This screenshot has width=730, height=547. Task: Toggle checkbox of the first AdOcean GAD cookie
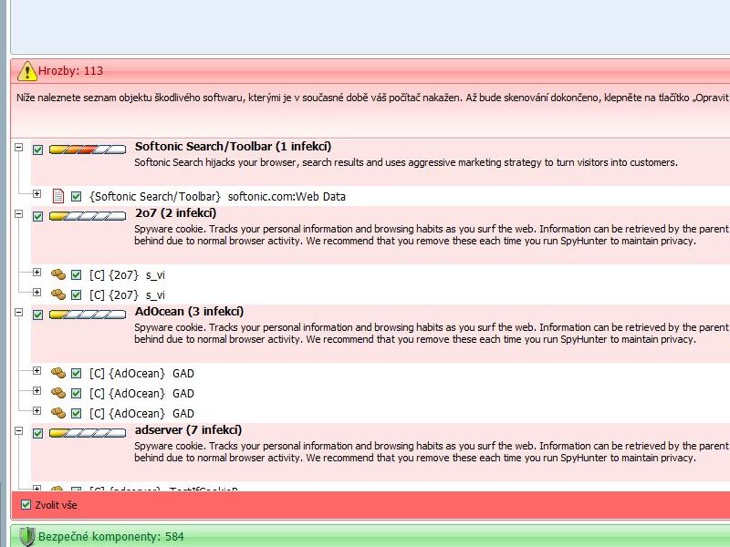click(x=76, y=374)
